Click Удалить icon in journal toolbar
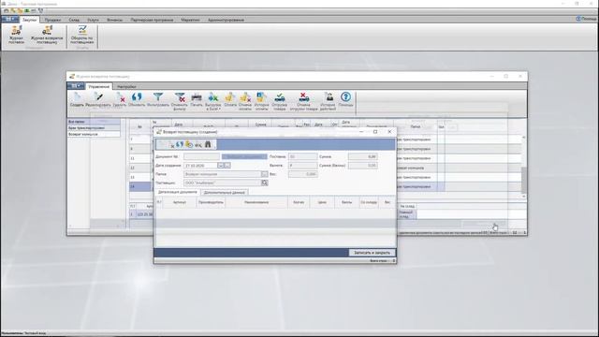The height and width of the screenshot is (337, 599). coord(120,100)
